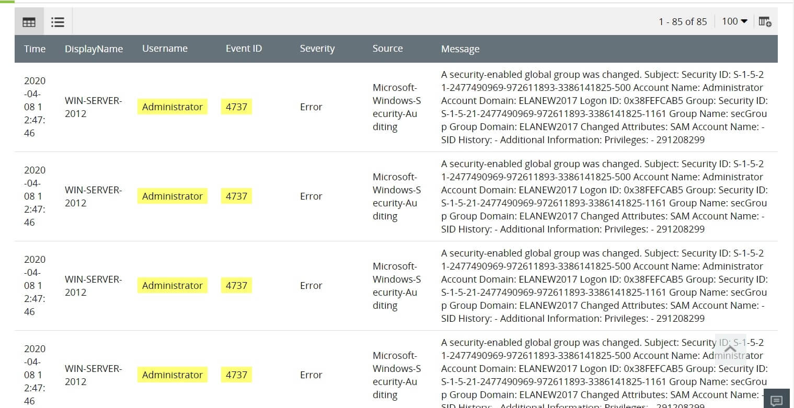
Task: Click the "1 - 85 of 85" record count
Action: tap(683, 21)
